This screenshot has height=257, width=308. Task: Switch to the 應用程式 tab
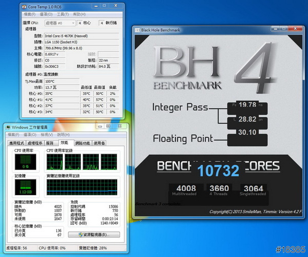(17, 143)
